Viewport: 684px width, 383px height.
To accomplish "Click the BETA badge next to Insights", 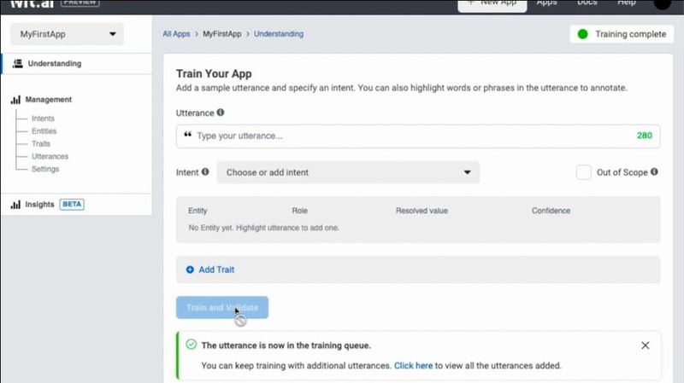I will [x=72, y=204].
